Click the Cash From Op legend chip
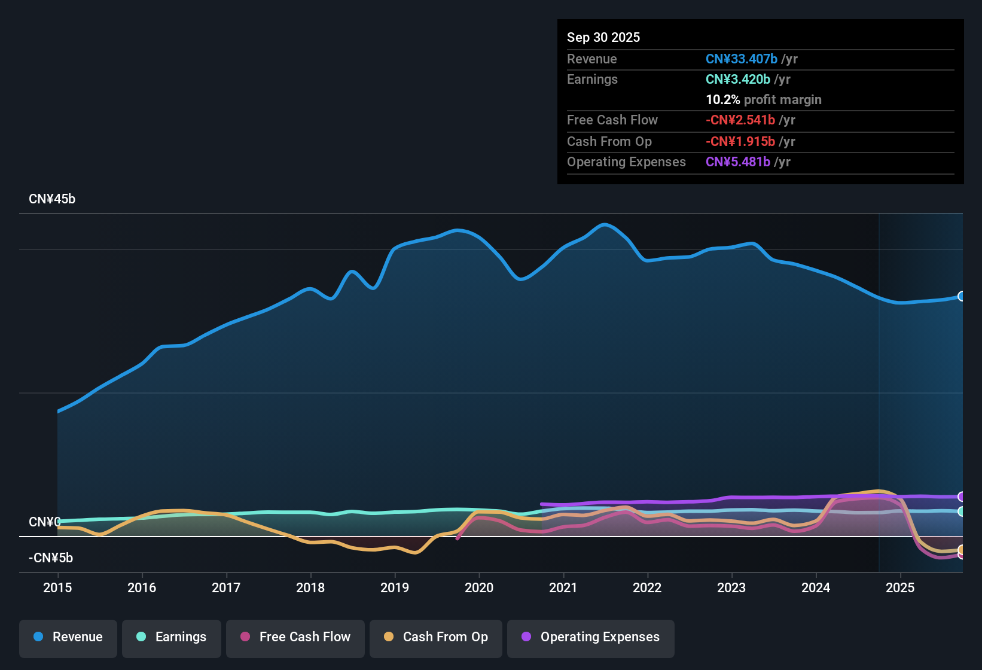Viewport: 982px width, 670px height. pyautogui.click(x=435, y=637)
